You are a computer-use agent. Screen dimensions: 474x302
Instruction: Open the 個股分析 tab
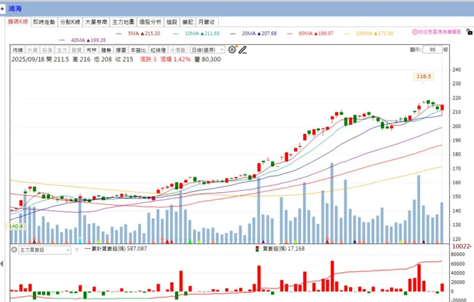(x=151, y=22)
